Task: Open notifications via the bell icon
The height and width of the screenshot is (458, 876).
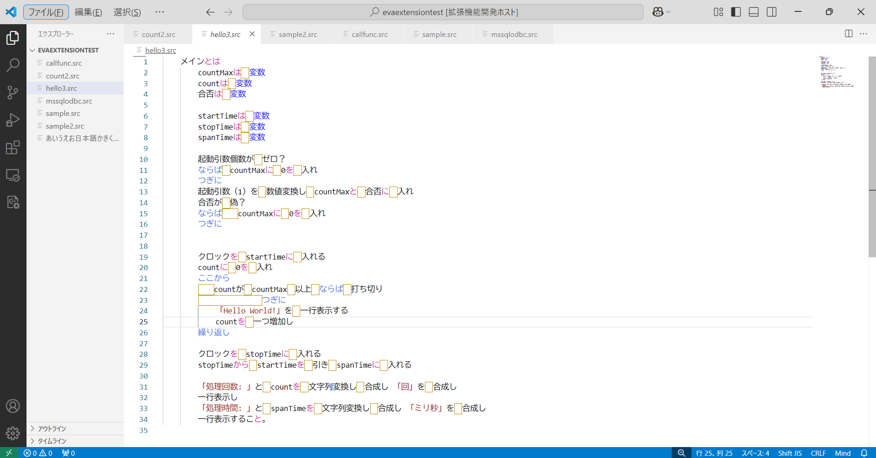Action: 865,453
